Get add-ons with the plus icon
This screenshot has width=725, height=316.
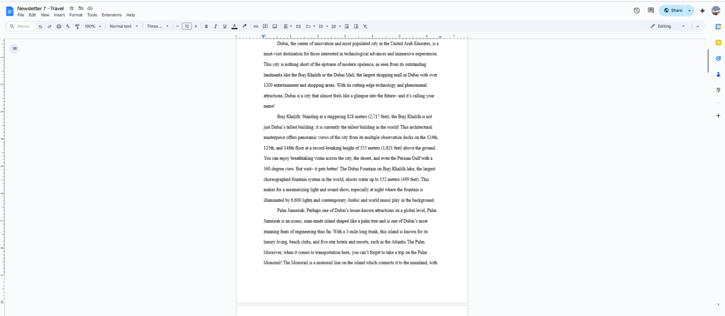[x=718, y=116]
